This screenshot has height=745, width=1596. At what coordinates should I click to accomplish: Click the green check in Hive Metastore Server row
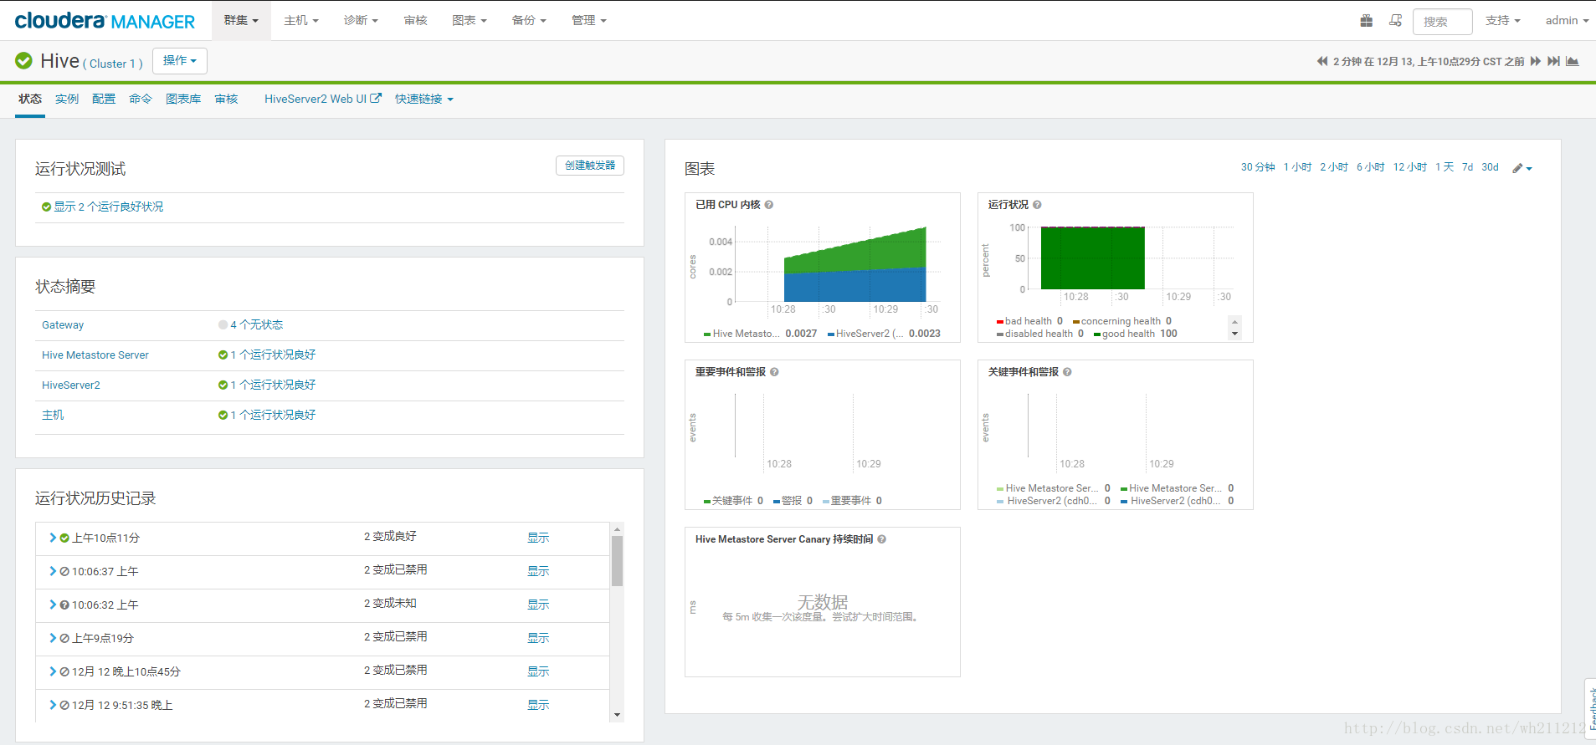coord(223,355)
